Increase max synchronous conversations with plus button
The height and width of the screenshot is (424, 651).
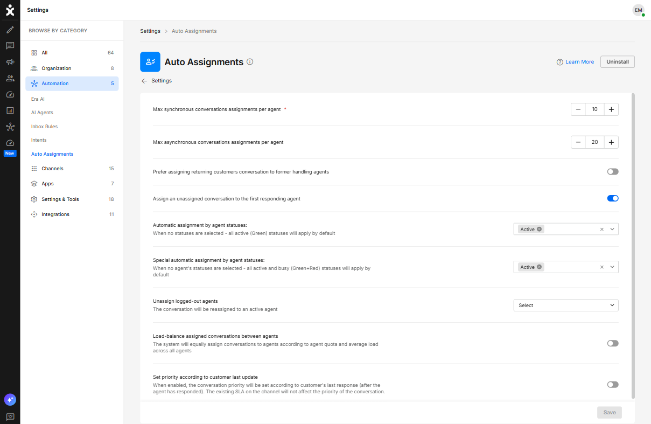pos(611,109)
